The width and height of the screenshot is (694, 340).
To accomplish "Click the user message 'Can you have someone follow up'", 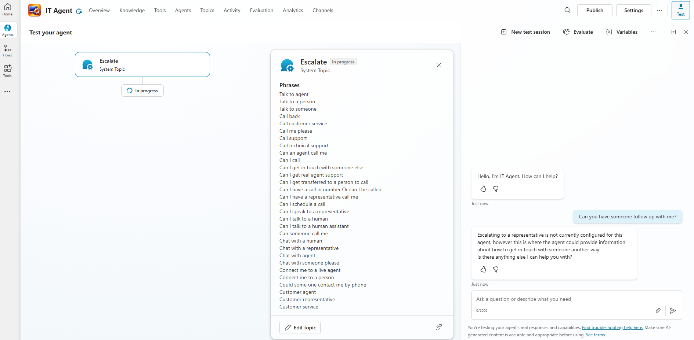I will point(628,217).
